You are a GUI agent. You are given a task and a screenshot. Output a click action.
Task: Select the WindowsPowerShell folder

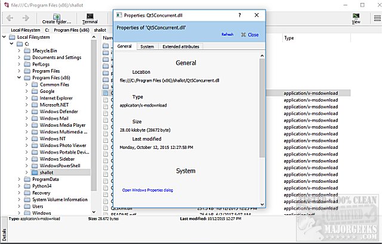[60, 165]
